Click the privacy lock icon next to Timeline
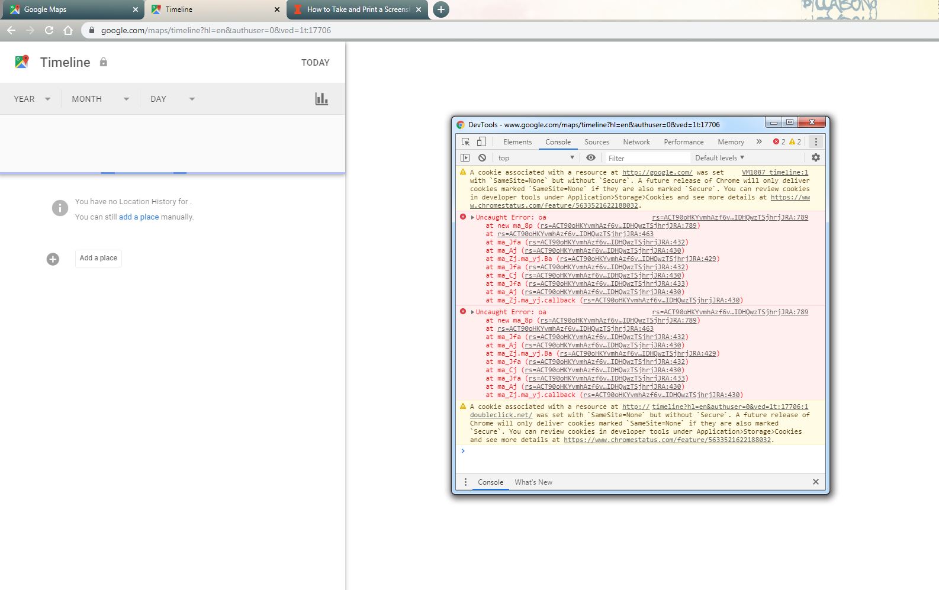 tap(104, 62)
